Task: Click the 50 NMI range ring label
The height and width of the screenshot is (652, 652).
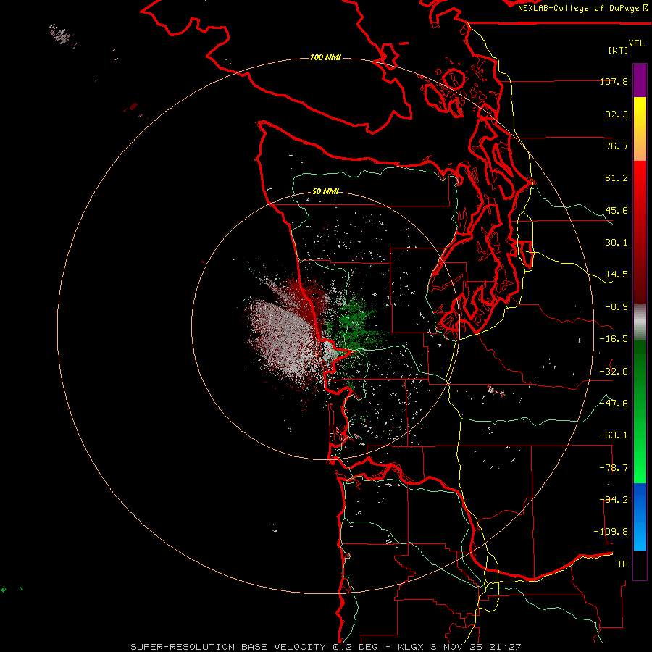Action: tap(326, 192)
